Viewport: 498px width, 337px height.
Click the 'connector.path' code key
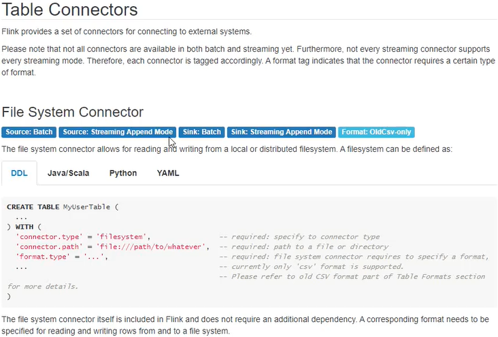[50, 246]
